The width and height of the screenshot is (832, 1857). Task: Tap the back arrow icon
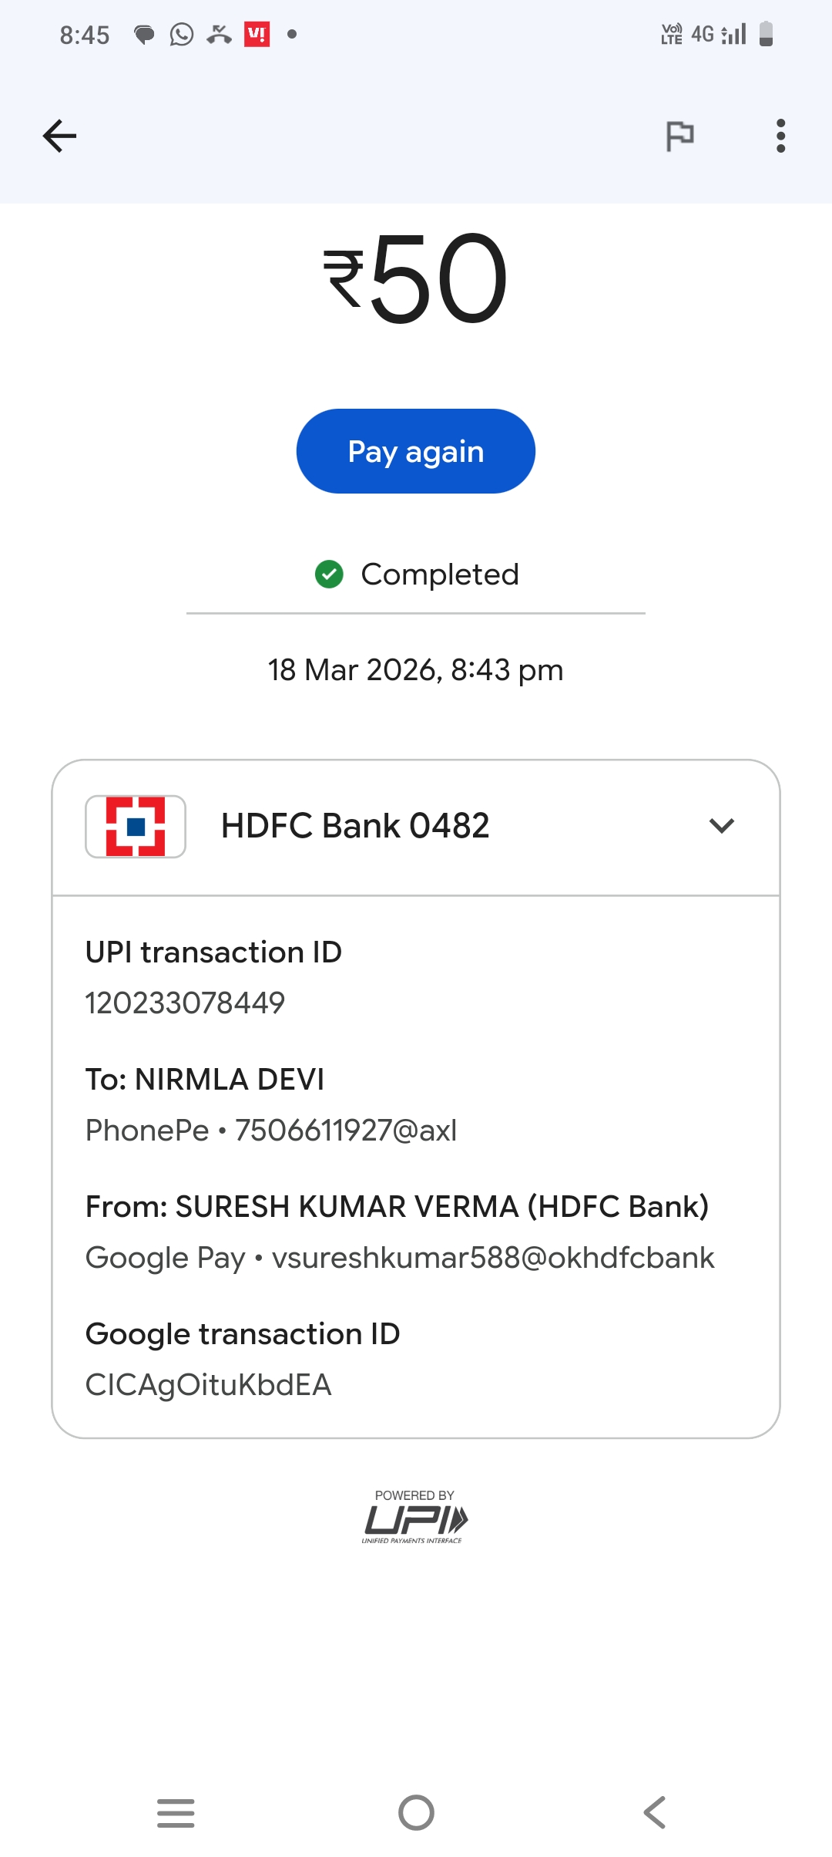pyautogui.click(x=59, y=136)
